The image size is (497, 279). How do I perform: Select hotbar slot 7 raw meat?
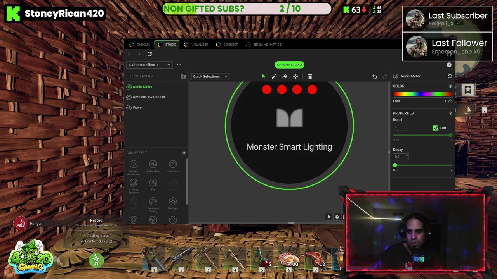(x=315, y=259)
